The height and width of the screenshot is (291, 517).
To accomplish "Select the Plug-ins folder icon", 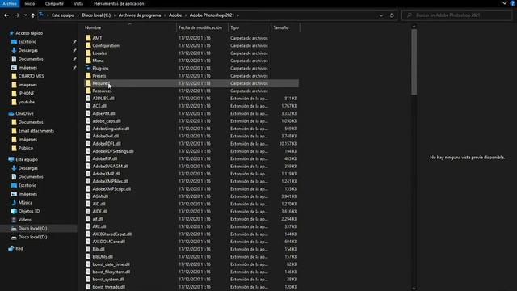I will pyautogui.click(x=88, y=68).
